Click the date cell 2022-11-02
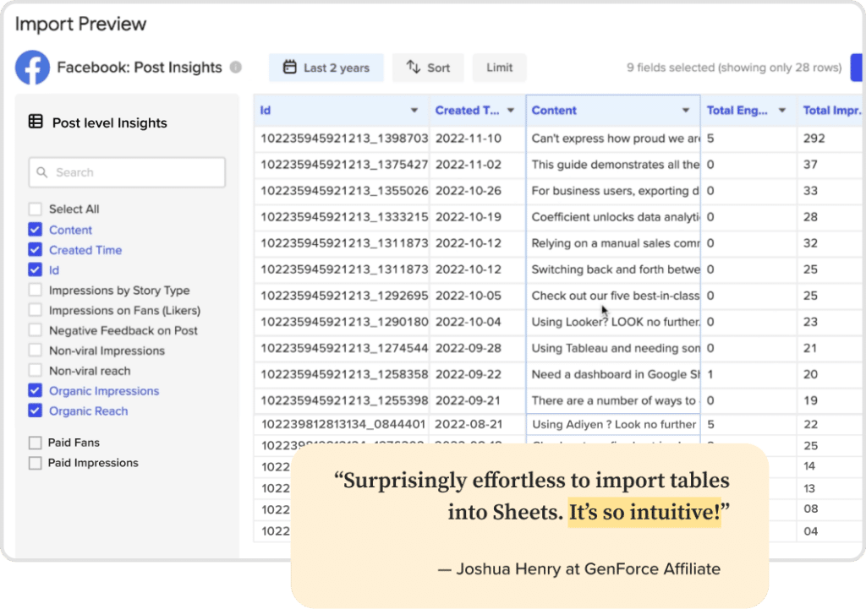866x609 pixels. tap(478, 165)
